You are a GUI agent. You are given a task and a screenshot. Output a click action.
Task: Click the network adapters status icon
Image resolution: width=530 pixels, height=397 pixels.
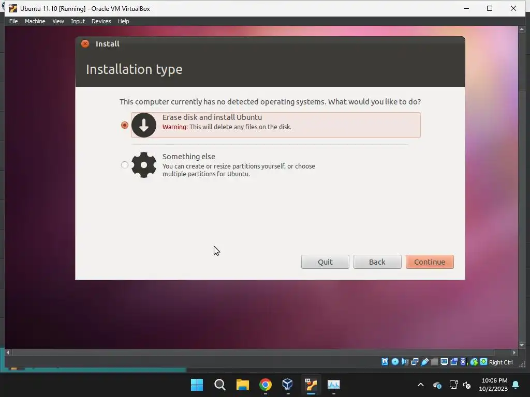click(415, 362)
